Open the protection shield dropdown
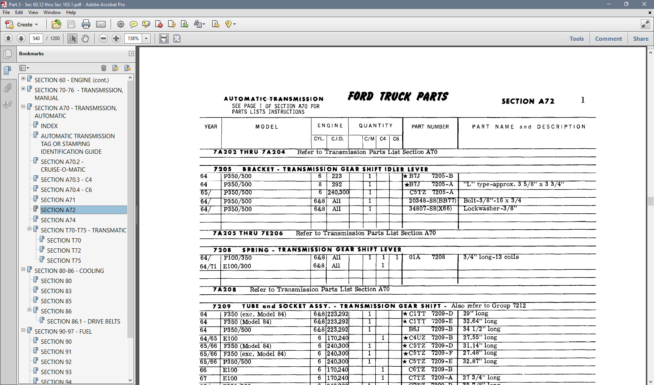Image resolution: width=654 pixels, height=385 pixels. coord(230,24)
